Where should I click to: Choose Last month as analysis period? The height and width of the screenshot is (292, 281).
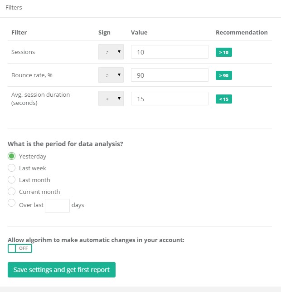tap(11, 180)
